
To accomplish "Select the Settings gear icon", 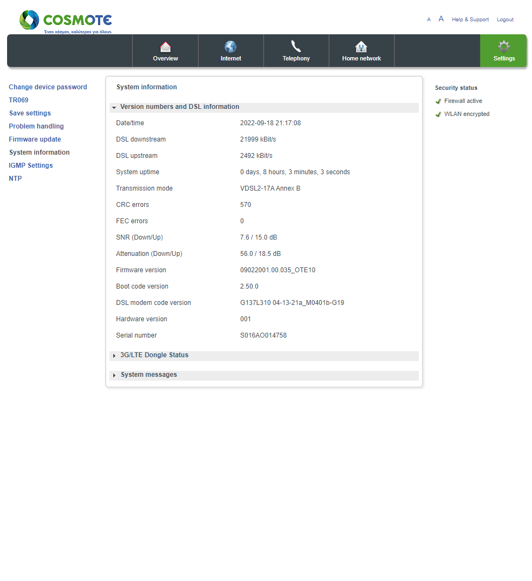I will (504, 47).
